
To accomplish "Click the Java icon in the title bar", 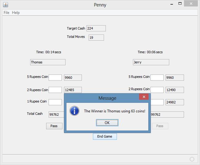I will (x=6, y=5).
